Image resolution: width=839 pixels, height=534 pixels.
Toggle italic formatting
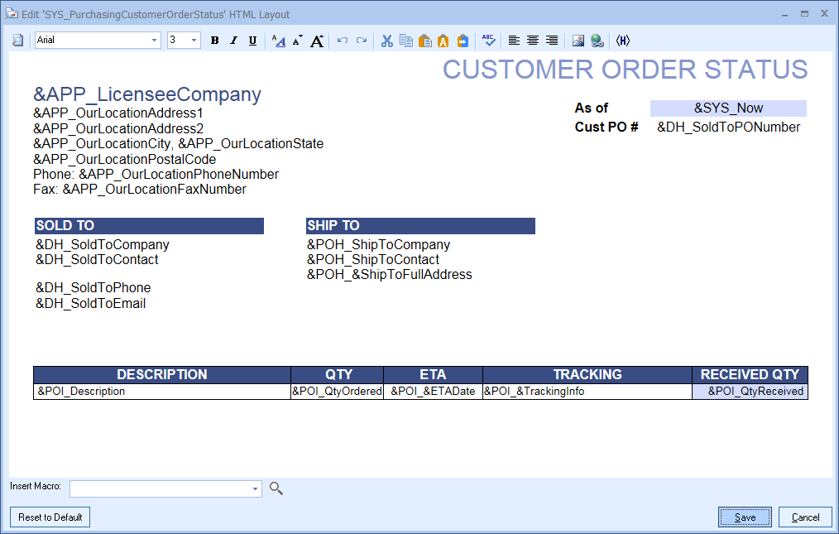coord(233,41)
